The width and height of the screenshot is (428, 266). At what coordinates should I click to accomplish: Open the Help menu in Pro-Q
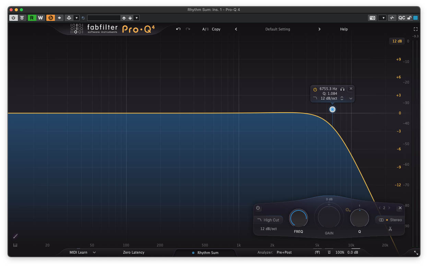(x=344, y=29)
